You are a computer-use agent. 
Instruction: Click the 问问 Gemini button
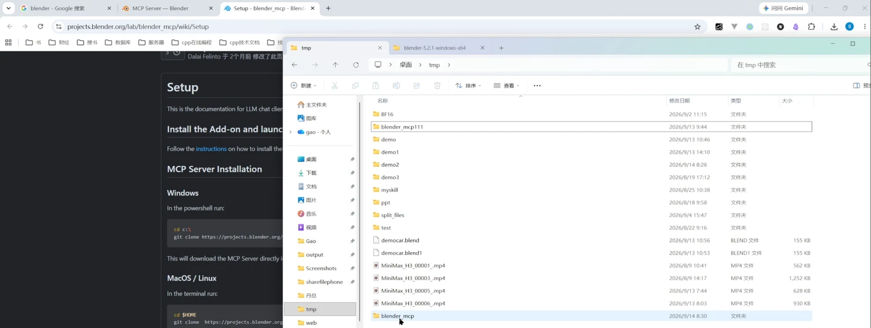783,8
